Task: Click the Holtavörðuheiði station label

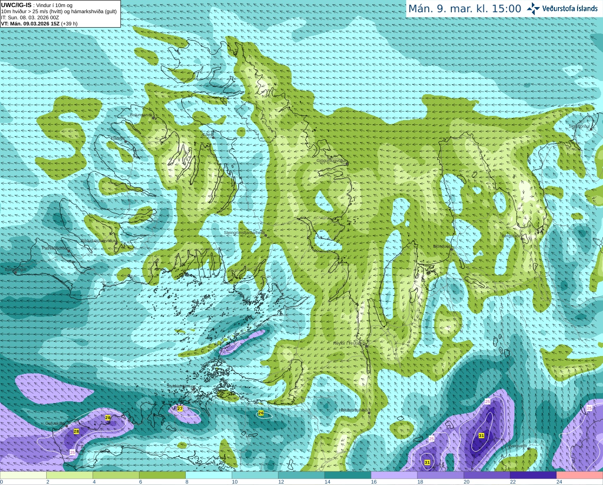Action: point(354,410)
